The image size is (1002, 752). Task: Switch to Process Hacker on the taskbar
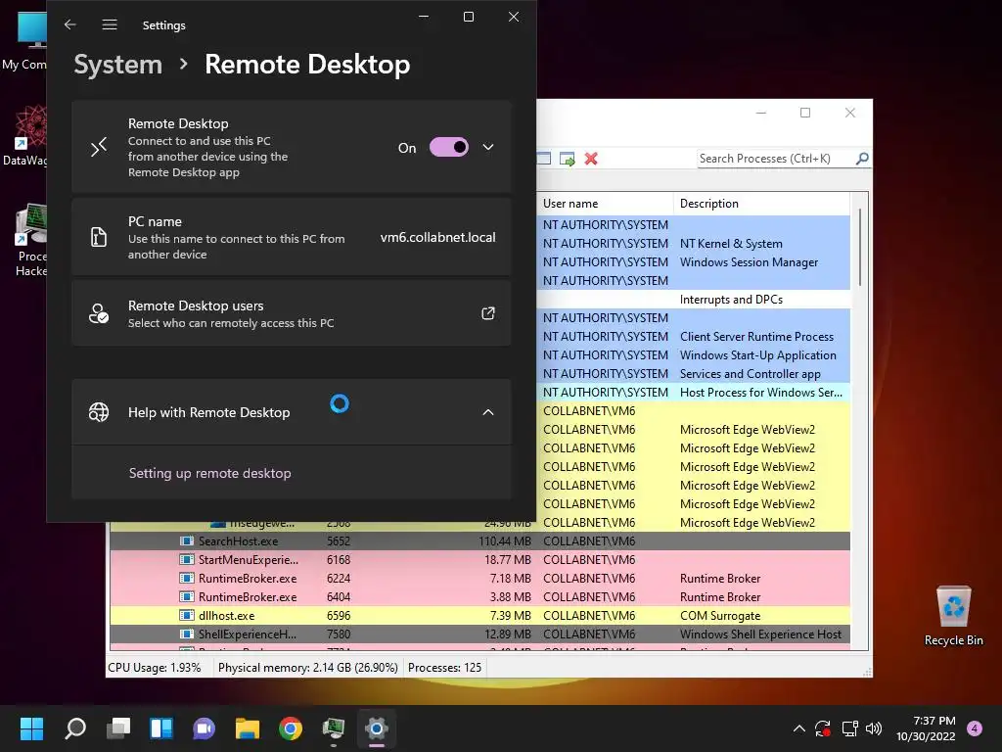coord(334,728)
